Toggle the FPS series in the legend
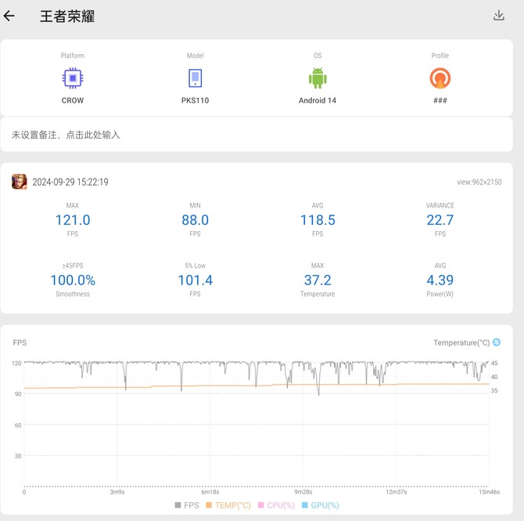 tap(187, 505)
